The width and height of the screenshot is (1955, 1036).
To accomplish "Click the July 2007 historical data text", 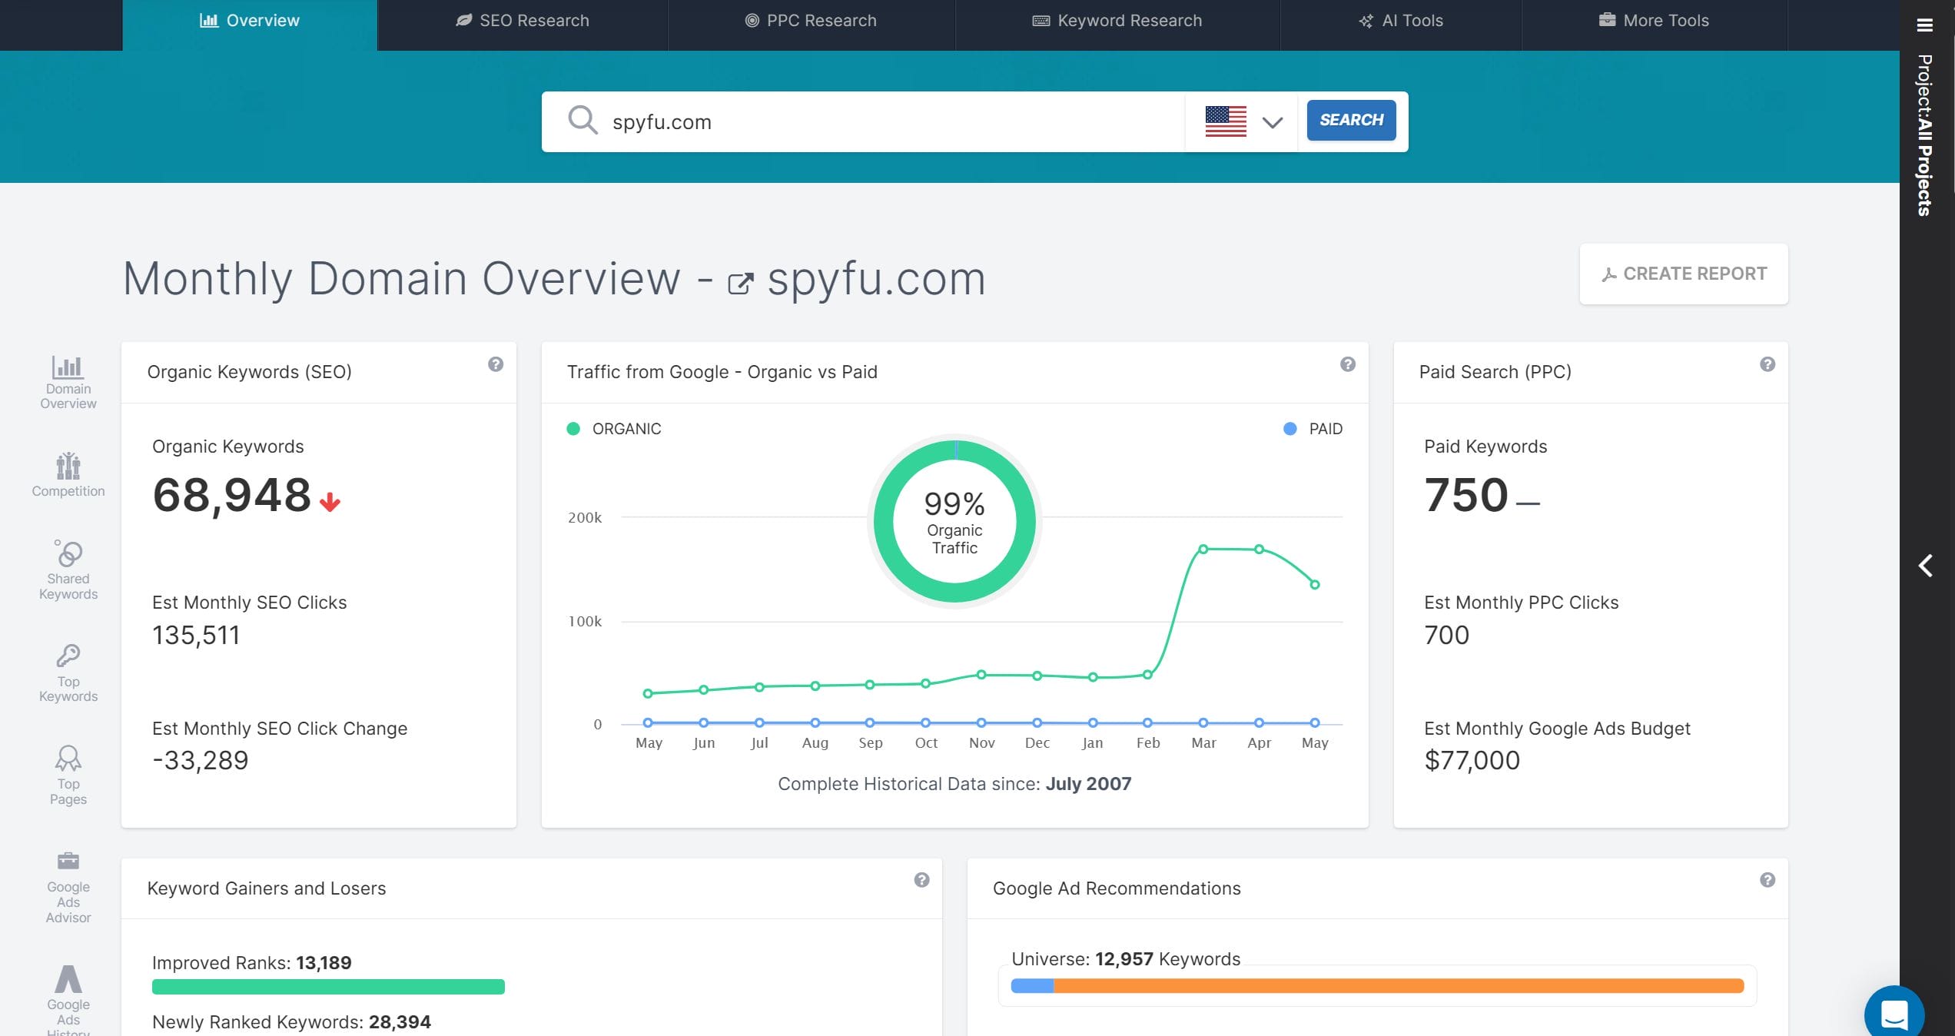I will tap(1088, 784).
